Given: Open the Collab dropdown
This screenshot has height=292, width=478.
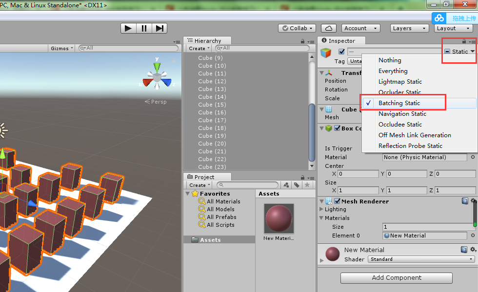Looking at the screenshot, I should pos(297,28).
